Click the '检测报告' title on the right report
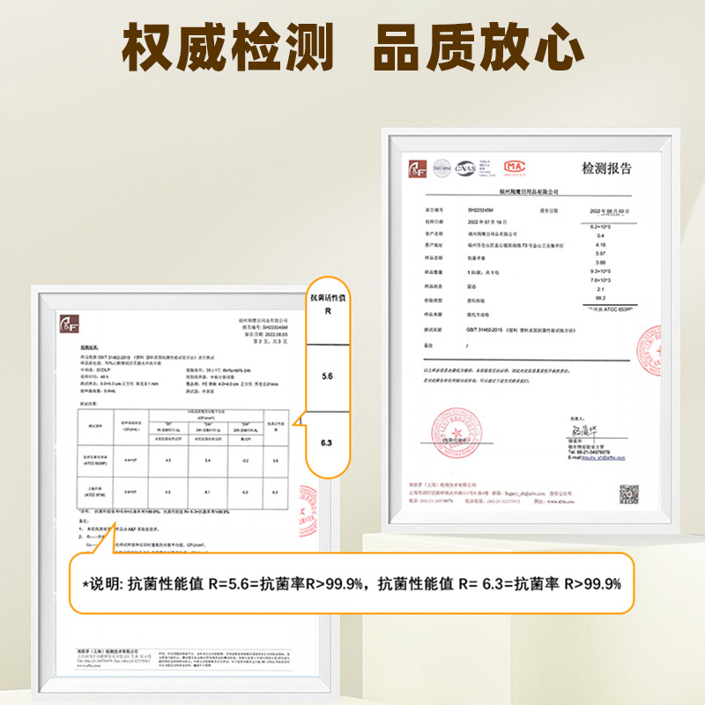This screenshot has width=705, height=705. point(606,168)
